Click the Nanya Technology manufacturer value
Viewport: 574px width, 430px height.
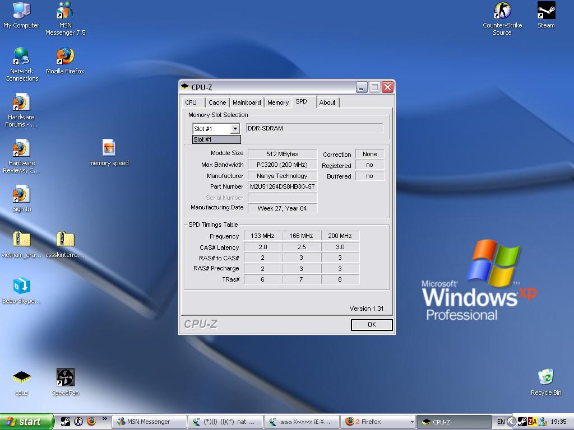(283, 176)
